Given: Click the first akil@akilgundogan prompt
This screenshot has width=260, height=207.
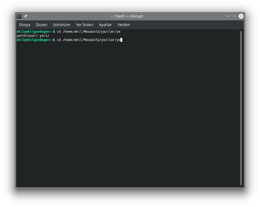Looking at the screenshot, I should click(x=33, y=32).
